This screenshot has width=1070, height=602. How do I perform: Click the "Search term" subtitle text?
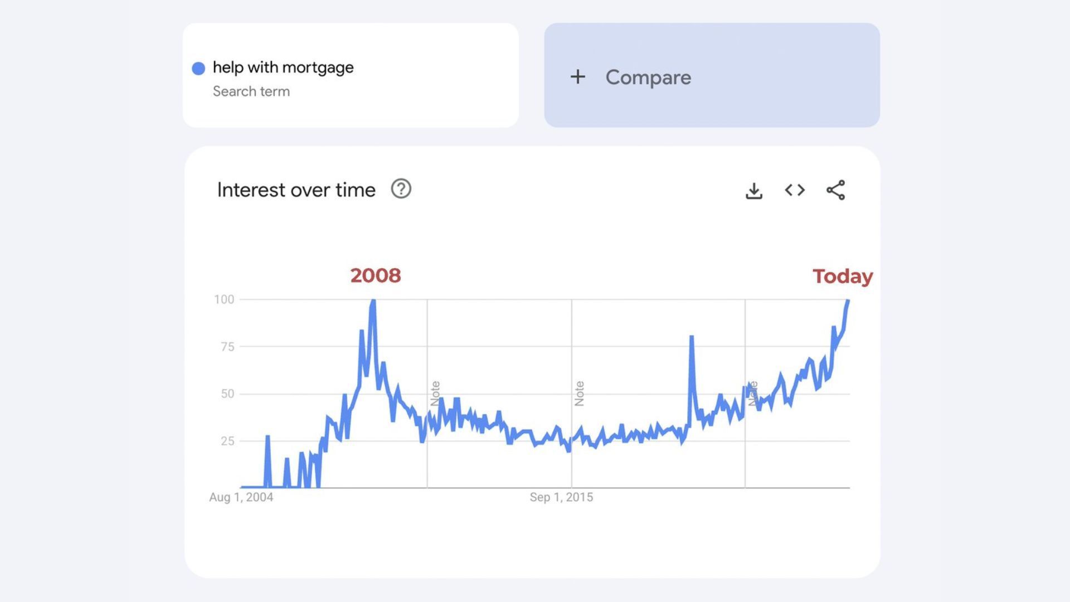[251, 91]
